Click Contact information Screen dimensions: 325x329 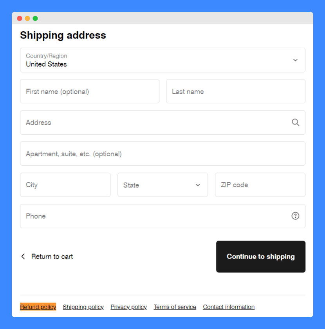coord(229,307)
